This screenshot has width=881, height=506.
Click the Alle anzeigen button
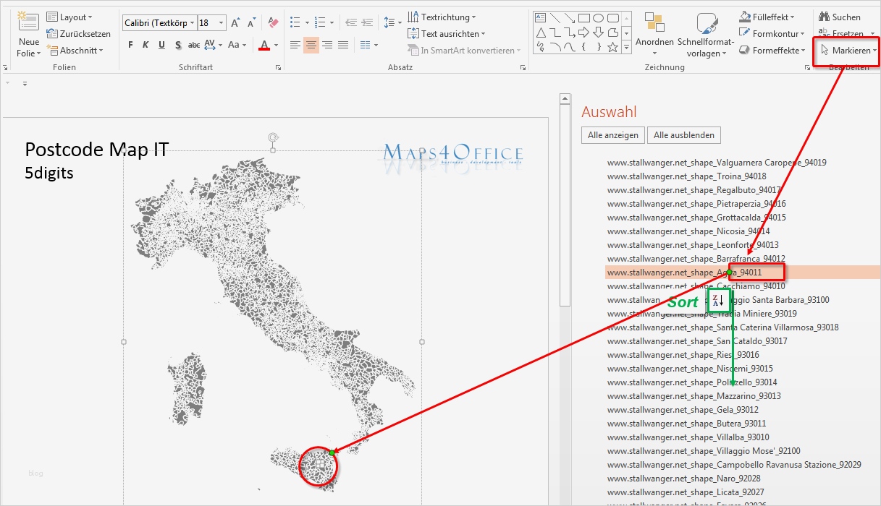point(612,135)
